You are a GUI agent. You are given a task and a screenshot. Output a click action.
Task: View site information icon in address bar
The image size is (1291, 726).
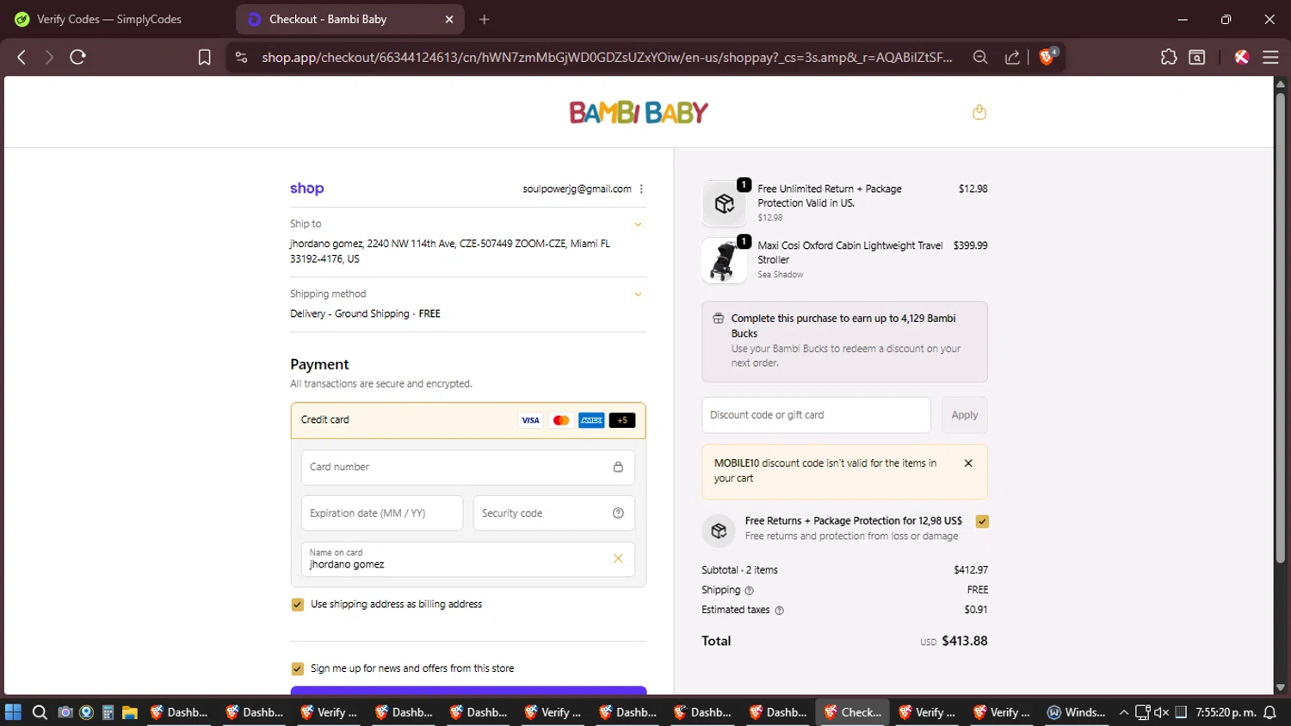pos(242,57)
